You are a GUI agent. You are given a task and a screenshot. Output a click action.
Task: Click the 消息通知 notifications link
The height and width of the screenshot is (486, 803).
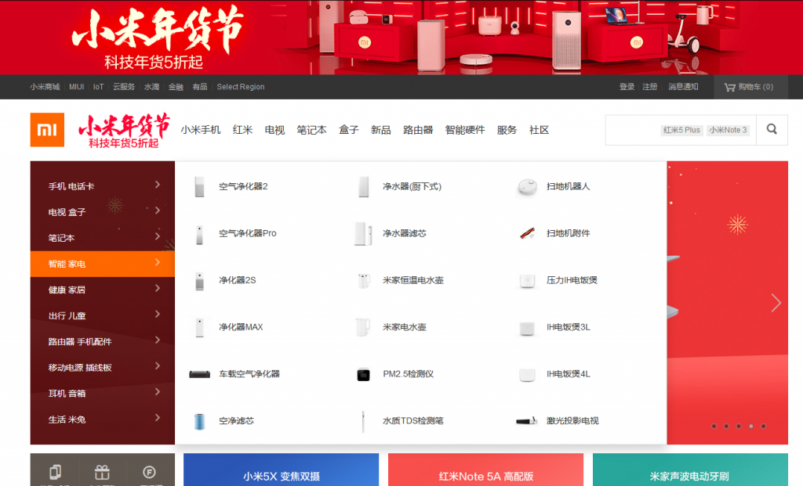click(x=683, y=87)
